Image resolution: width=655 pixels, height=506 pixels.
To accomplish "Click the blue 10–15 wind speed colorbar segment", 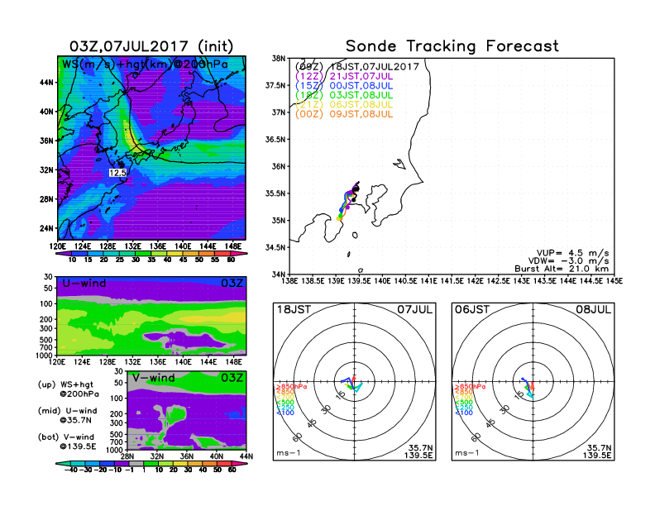I will click(x=79, y=254).
